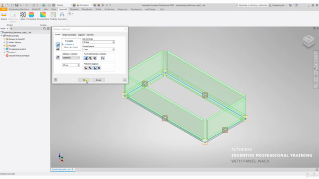Image resolution: width=319 pixels, height=179 pixels.
Task: Open the Zebra analysis tool
Action: (23, 16)
